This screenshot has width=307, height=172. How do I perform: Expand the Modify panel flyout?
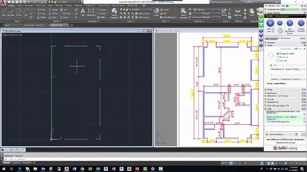tap(57, 21)
